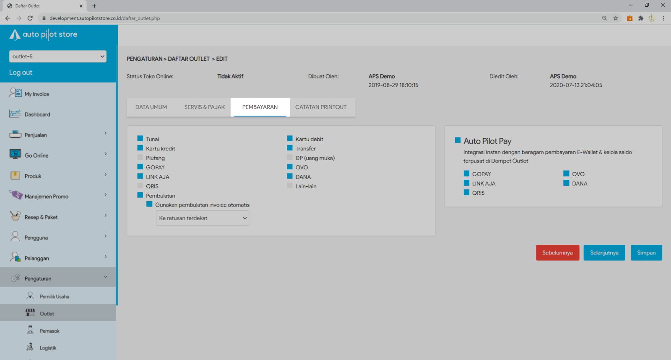Click the Resep & Paket basket icon
The height and width of the screenshot is (360, 671).
click(15, 216)
